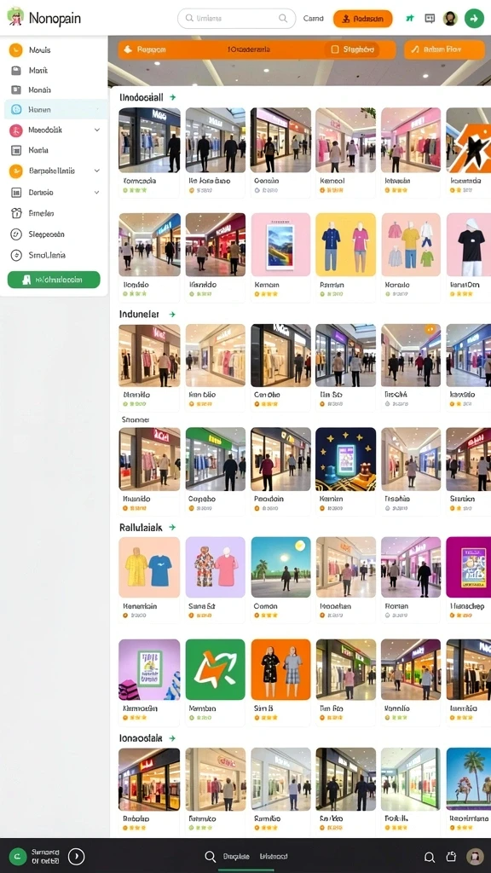491x873 pixels.
Task: Select the highlighted Hoenen sidebar item
Action: coord(55,110)
